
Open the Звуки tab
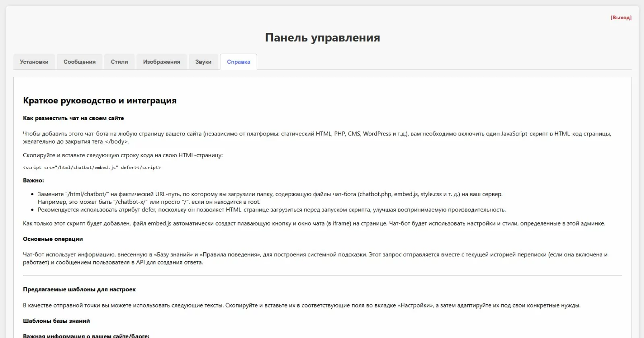tap(203, 62)
